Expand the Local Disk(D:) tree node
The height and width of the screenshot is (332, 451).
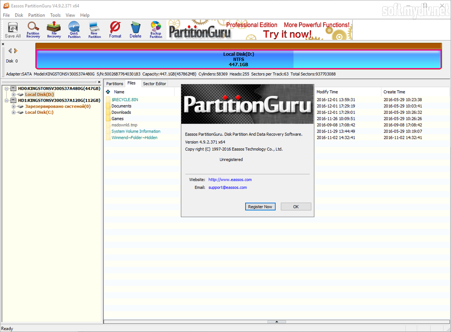tap(14, 94)
